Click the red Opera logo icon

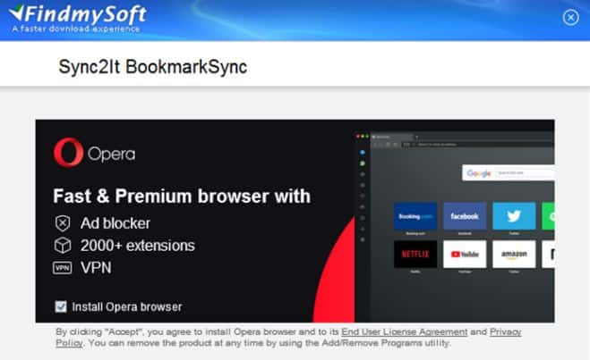(68, 152)
